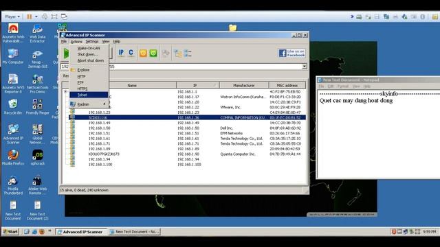Screen dimensions: 440x247
Task: Open the File menu in Advanced IP Scanner
Action: [x=64, y=41]
